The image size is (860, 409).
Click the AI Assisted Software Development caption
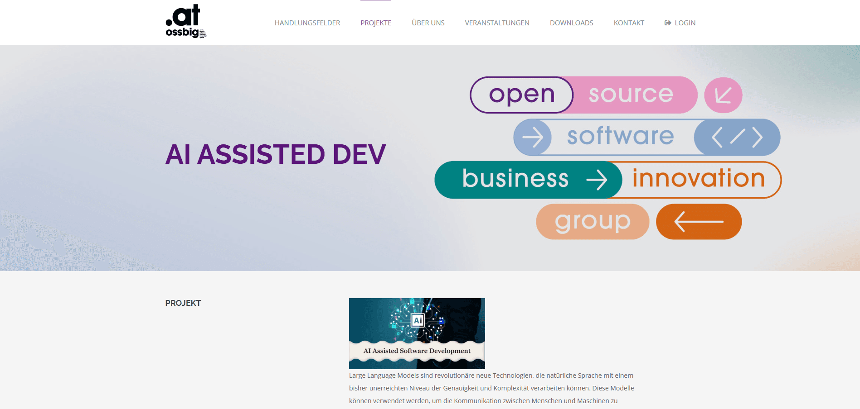(x=417, y=351)
